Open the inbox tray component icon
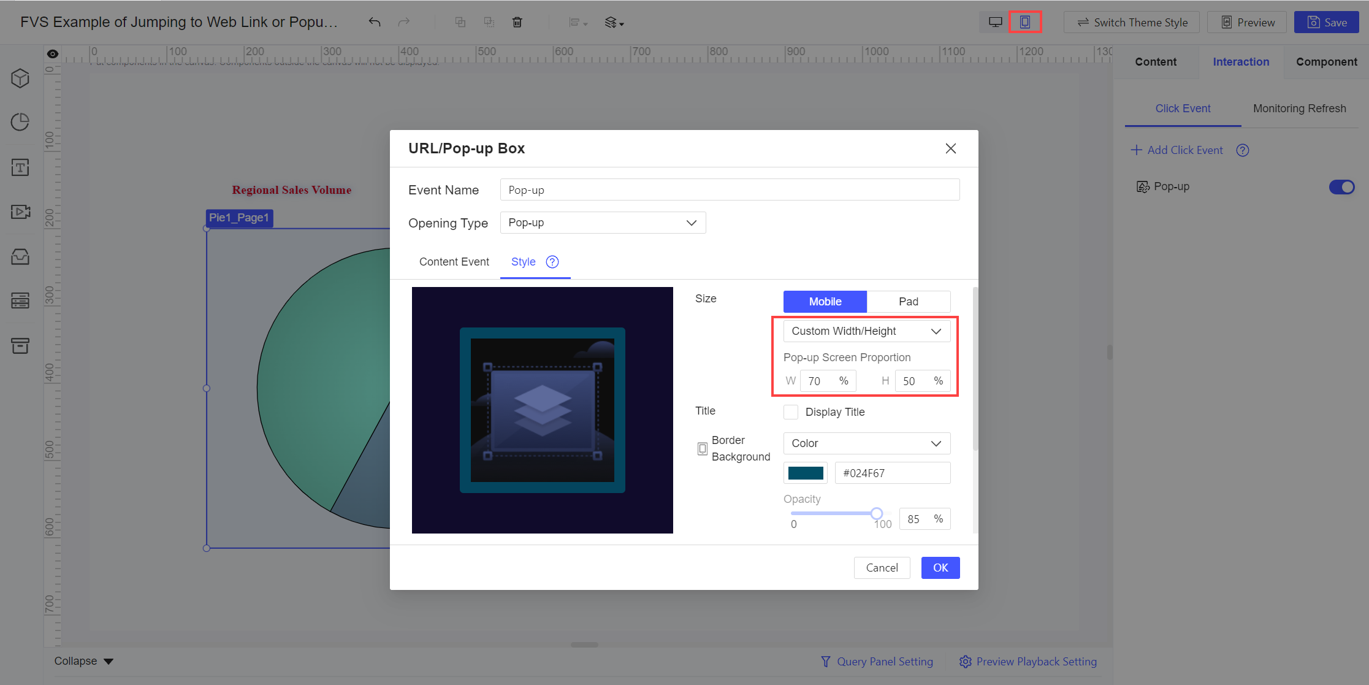Viewport: 1369px width, 685px height. tap(20, 256)
